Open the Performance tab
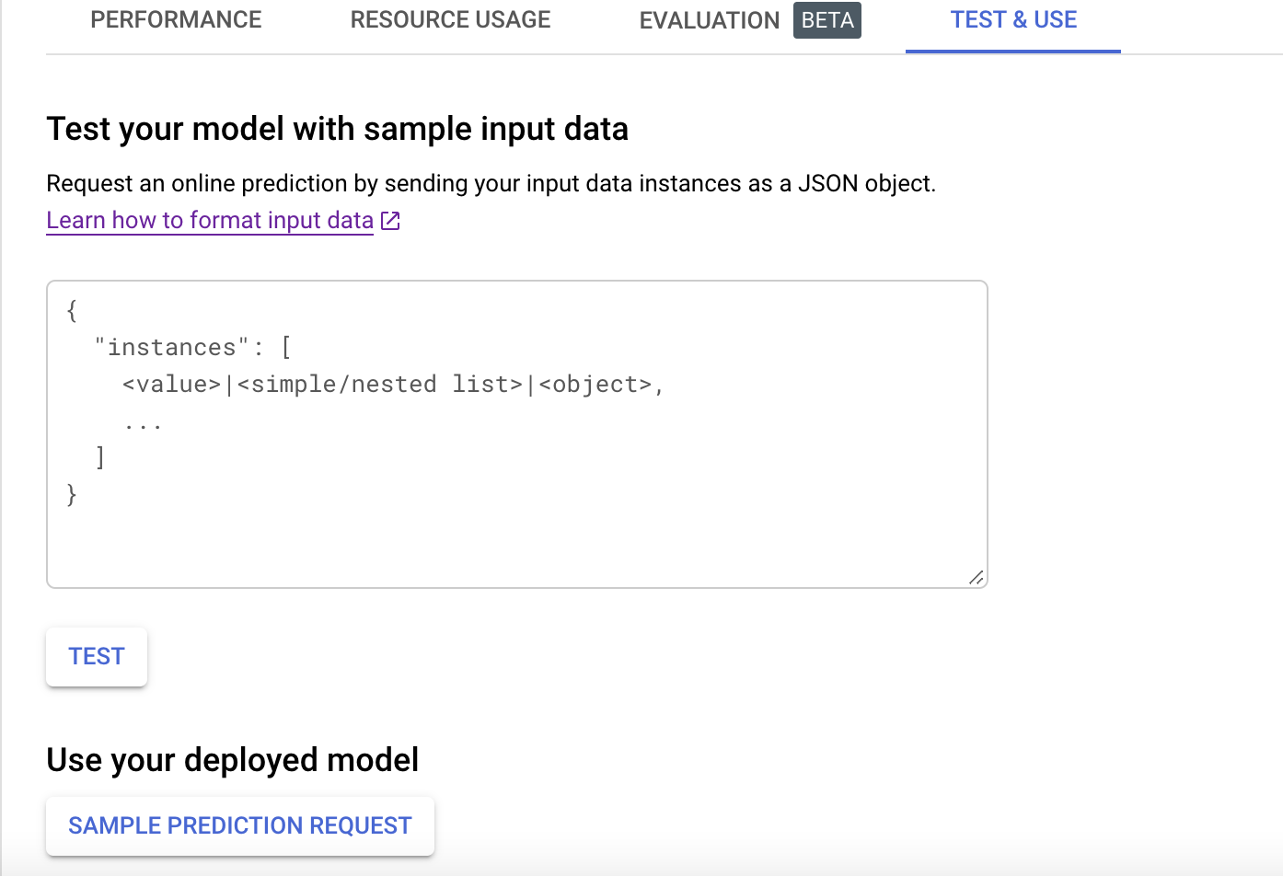Image resolution: width=1283 pixels, height=876 pixels. (x=176, y=20)
